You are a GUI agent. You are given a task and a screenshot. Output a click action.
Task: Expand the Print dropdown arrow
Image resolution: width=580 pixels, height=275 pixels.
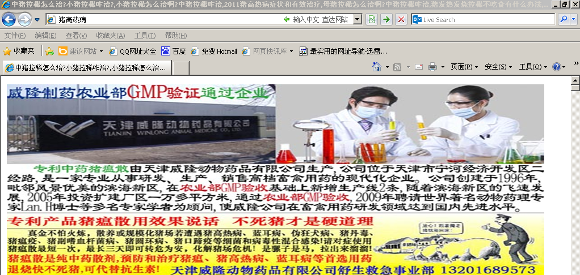coord(443,67)
